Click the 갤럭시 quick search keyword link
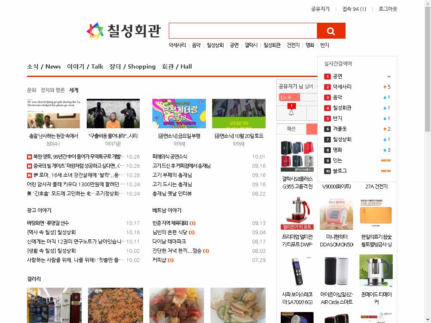This screenshot has height=323, width=431. pos(251,45)
